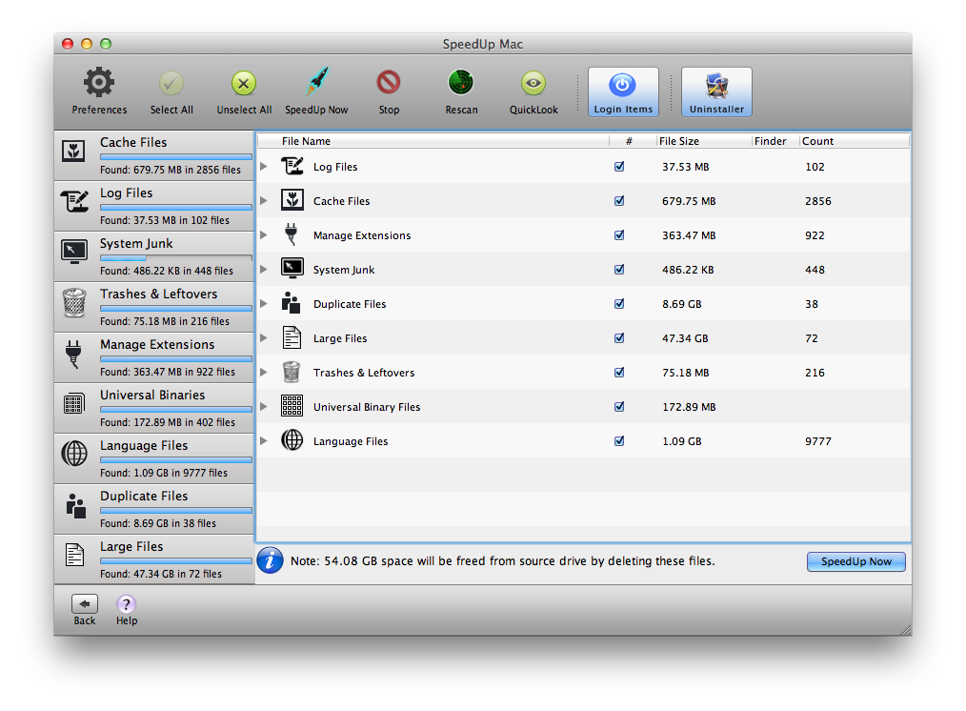
Task: Uncheck Universal Binary Files checkbox
Action: click(x=619, y=407)
